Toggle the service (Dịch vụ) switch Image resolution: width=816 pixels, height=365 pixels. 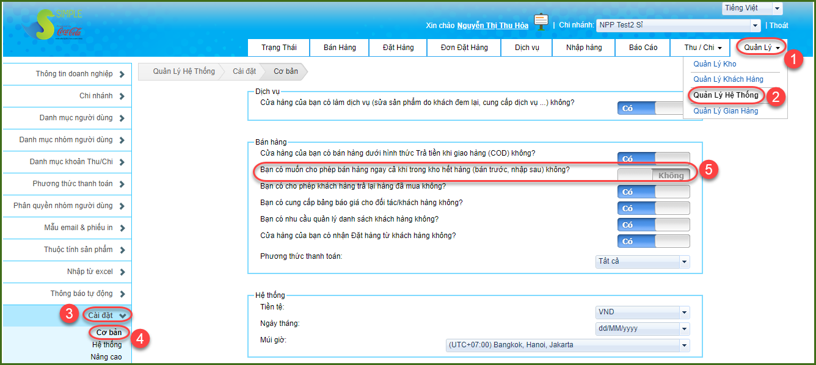[x=653, y=109]
